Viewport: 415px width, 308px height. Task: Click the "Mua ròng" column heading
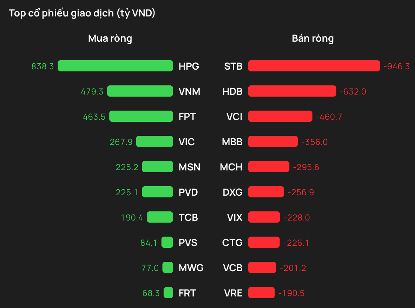(x=110, y=38)
